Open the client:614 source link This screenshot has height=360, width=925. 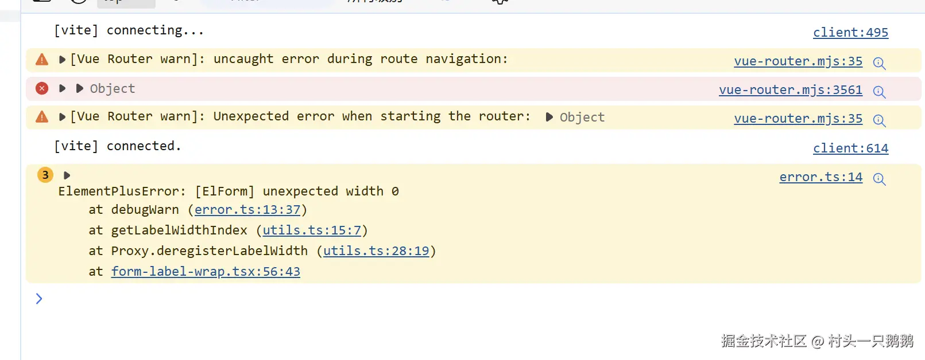point(850,148)
